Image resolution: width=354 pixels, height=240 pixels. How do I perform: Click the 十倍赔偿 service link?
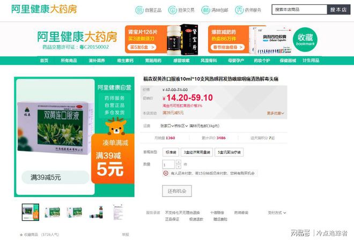point(217,213)
